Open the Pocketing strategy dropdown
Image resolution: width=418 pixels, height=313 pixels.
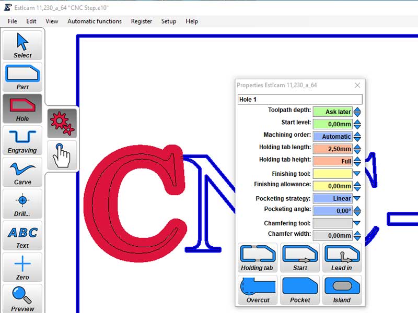coord(357,199)
